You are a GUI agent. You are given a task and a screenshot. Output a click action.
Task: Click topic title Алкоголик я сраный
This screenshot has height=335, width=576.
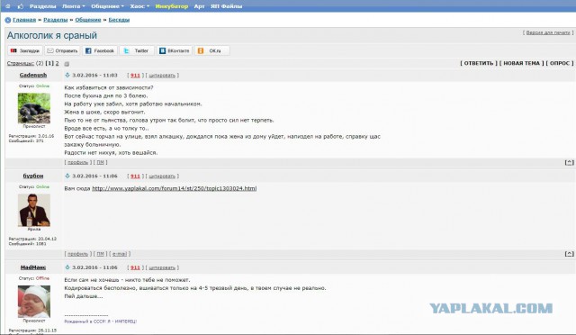click(x=52, y=35)
